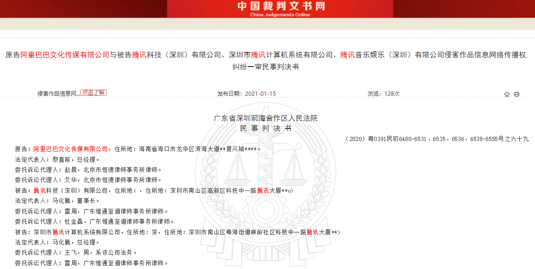Viewport: 535px width, 269px height.
Task: Open the 点击了解 button next to case cause
Action: pos(93,93)
